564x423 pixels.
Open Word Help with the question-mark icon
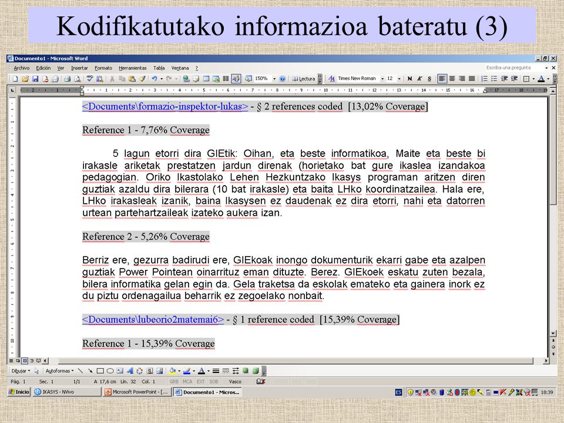283,79
